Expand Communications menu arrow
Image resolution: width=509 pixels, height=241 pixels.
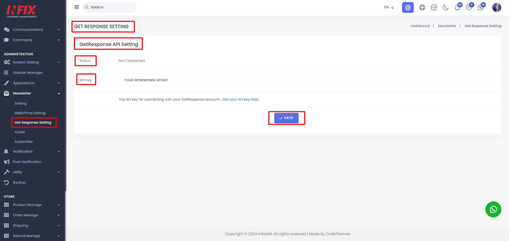(59, 30)
